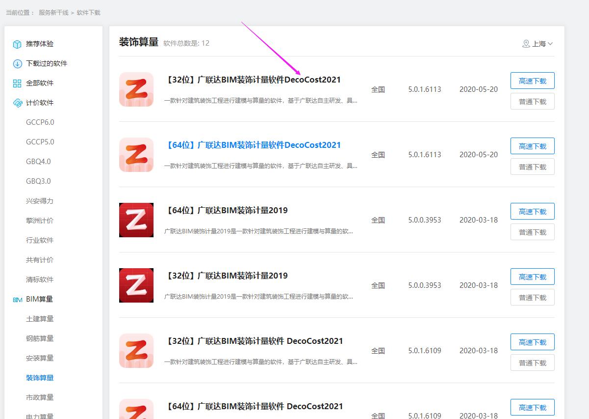Click 高速下载 for 【64位】广联达BIM装饰计量2019

(x=533, y=211)
